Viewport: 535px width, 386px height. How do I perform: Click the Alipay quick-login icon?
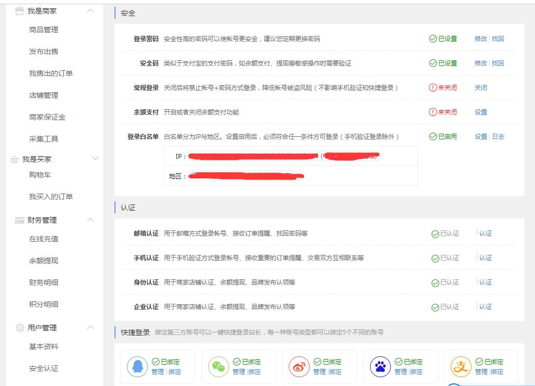(461, 367)
